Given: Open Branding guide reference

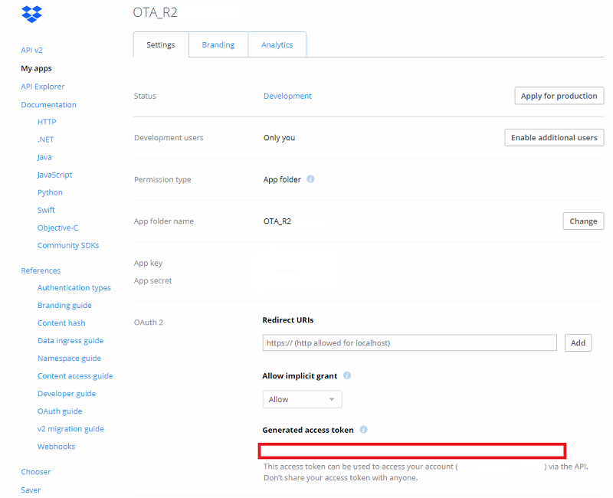Looking at the screenshot, I should (64, 305).
